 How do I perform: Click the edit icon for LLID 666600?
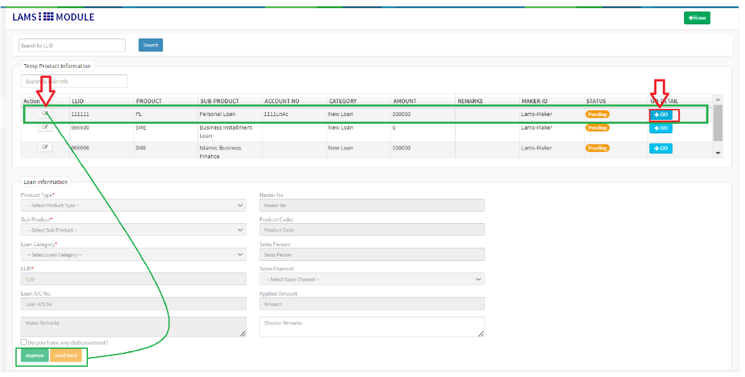pos(45,127)
